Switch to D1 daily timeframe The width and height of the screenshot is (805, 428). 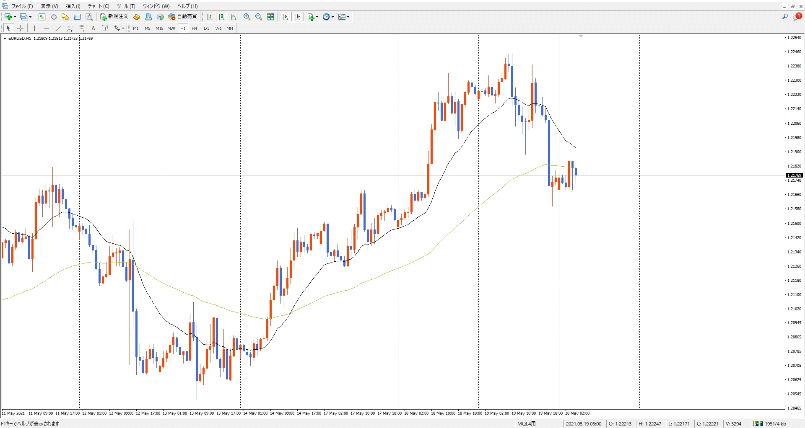coord(206,28)
